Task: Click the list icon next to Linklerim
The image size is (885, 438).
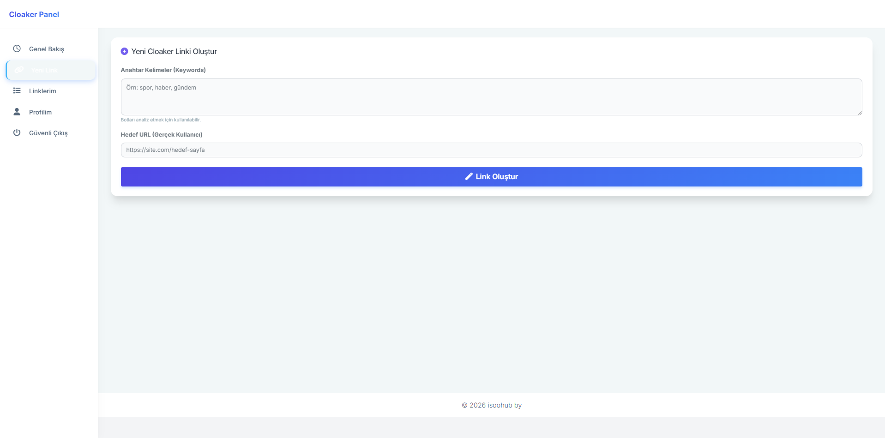Action: pos(17,91)
